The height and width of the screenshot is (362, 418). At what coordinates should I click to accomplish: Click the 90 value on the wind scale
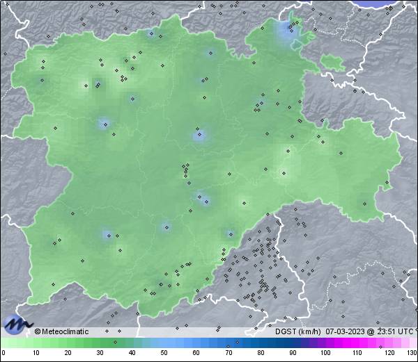(x=293, y=353)
